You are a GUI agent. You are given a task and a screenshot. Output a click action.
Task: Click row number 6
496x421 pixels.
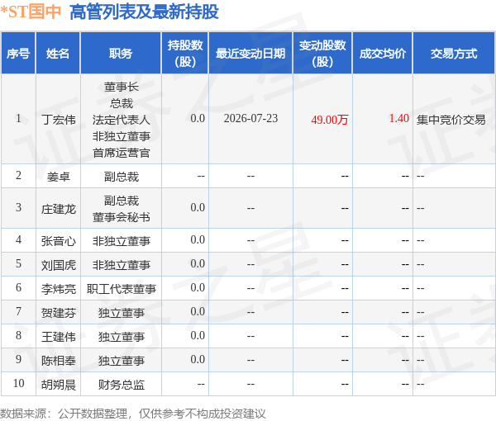pyautogui.click(x=19, y=288)
